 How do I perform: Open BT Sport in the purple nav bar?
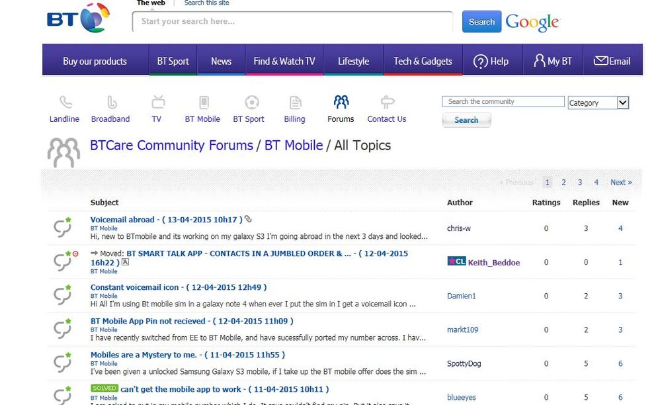click(173, 61)
